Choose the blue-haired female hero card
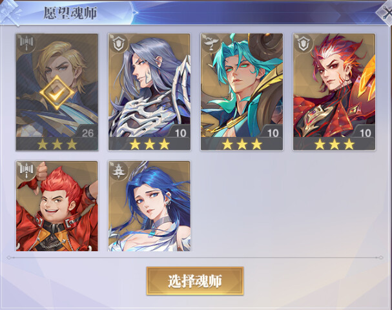The image size is (392, 310). [149, 206]
